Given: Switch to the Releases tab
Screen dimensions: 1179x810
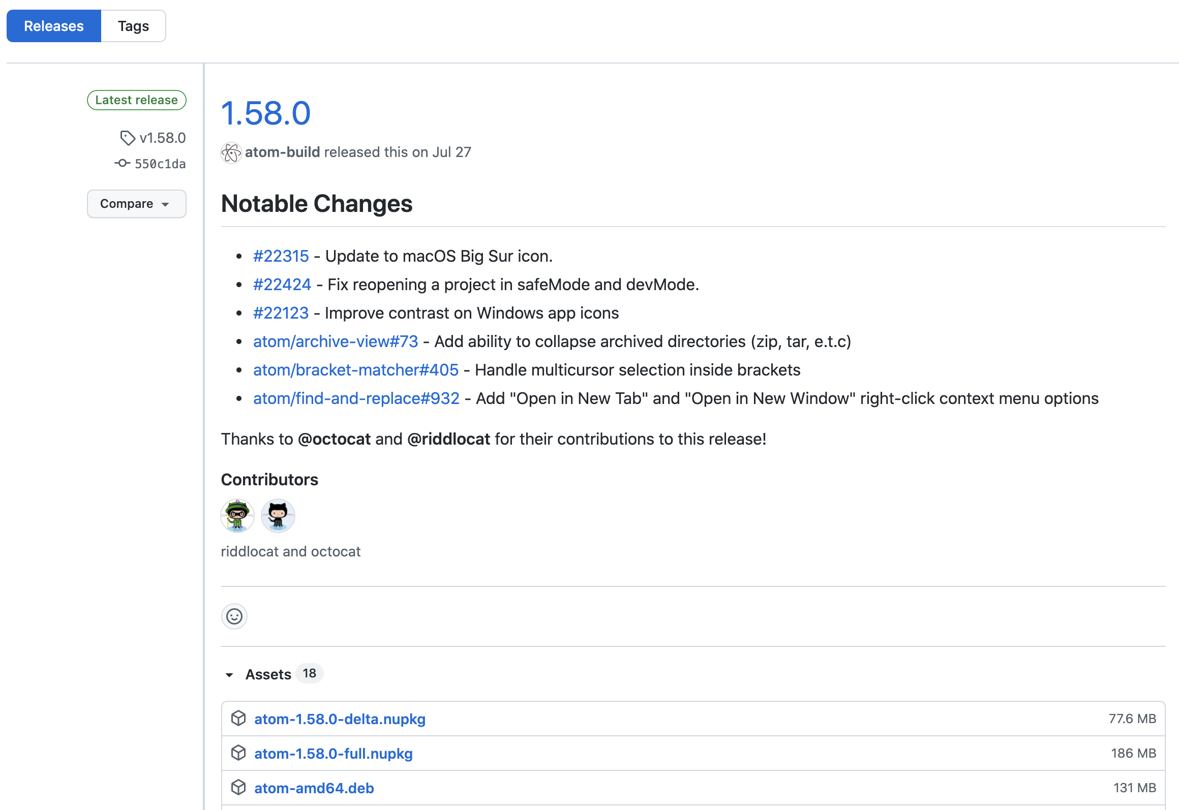Looking at the screenshot, I should tap(54, 26).
